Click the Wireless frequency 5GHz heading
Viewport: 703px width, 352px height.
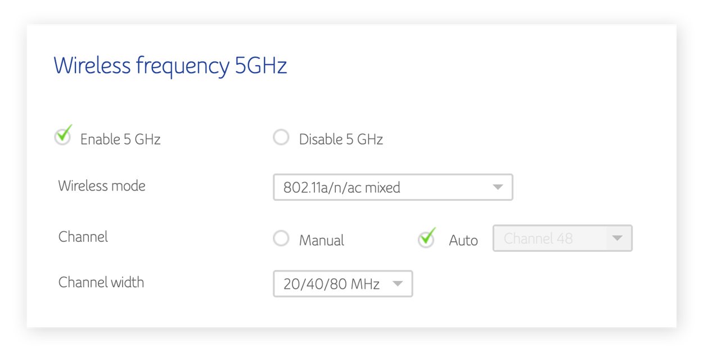pos(170,65)
